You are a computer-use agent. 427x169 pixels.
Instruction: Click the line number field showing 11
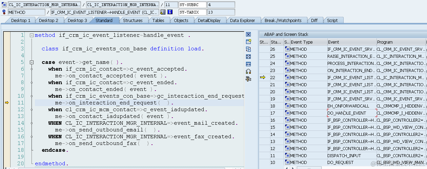[x=171, y=5]
